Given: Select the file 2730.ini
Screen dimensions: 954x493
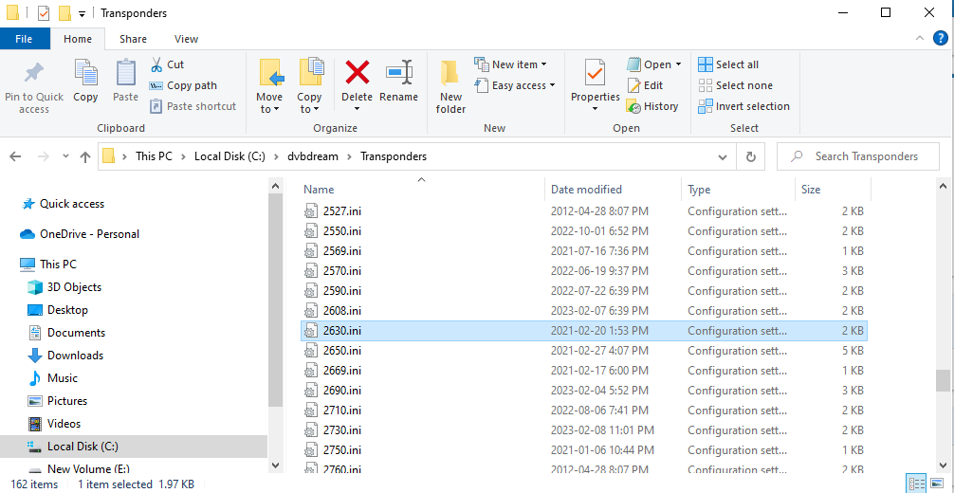Looking at the screenshot, I should pyautogui.click(x=584, y=429).
